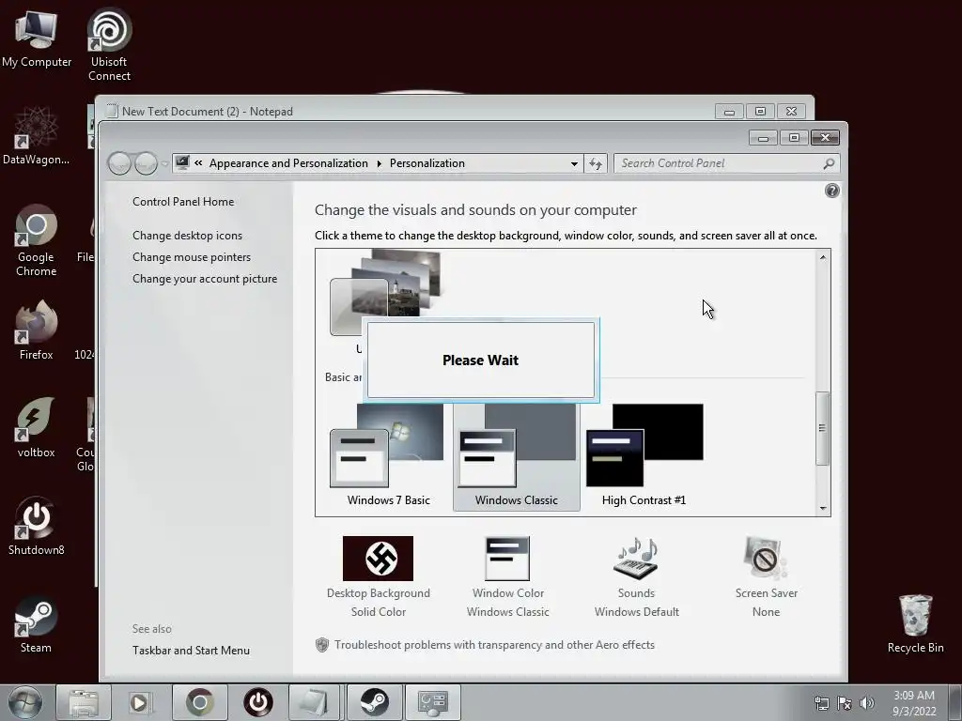
Task: Select the Windows Classic theme
Action: 516,456
